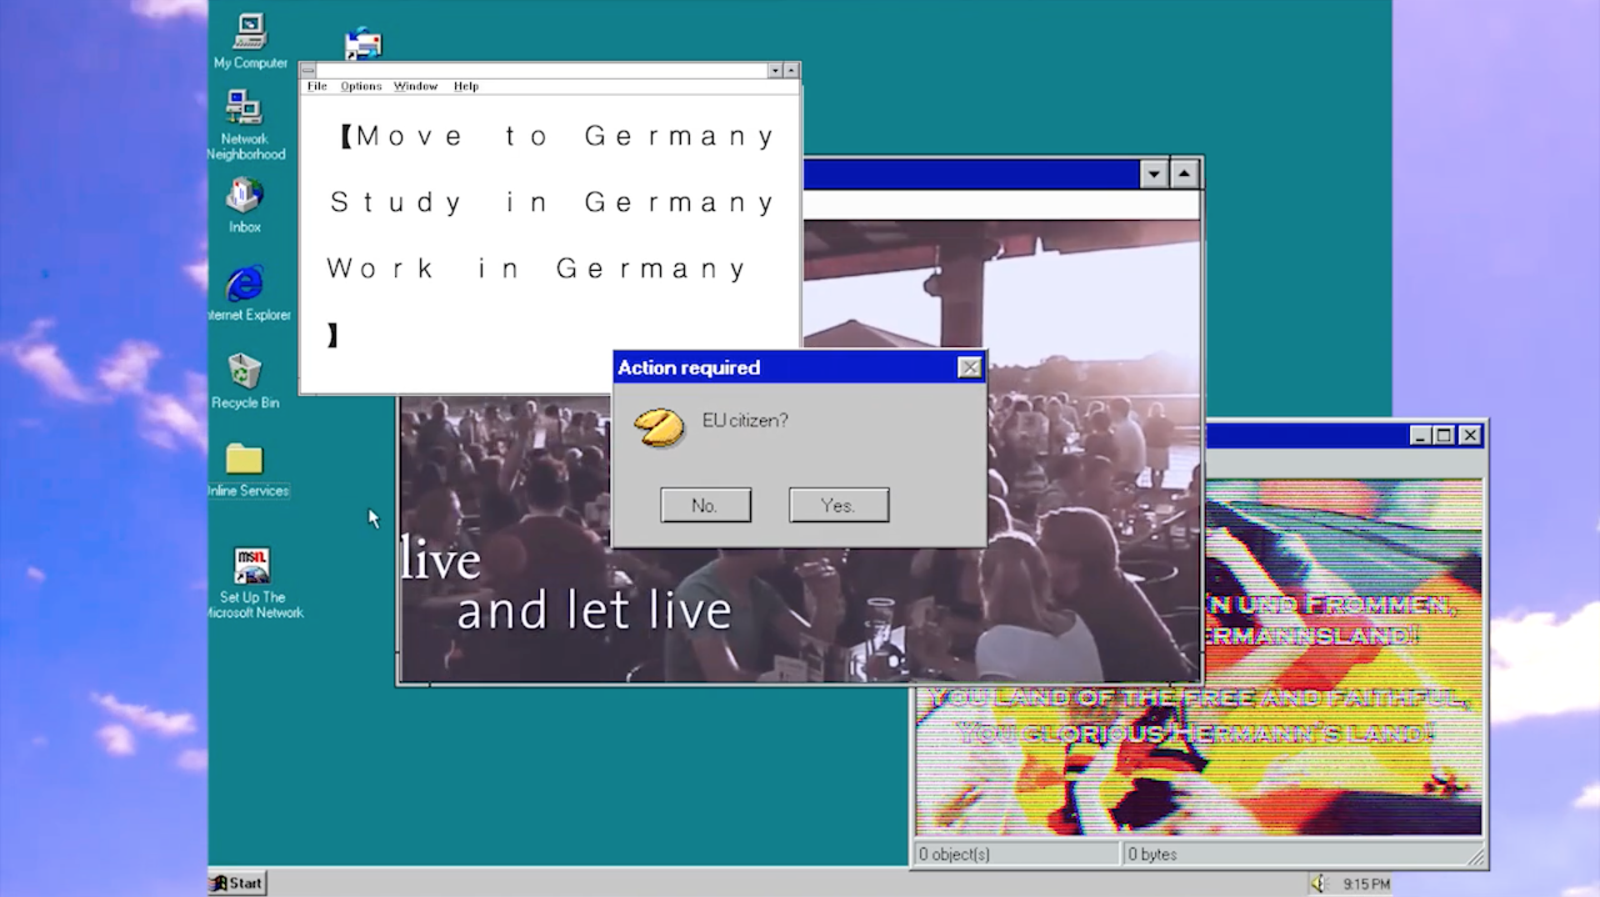The width and height of the screenshot is (1600, 897).
Task: Close the Action required dialog
Action: point(969,368)
